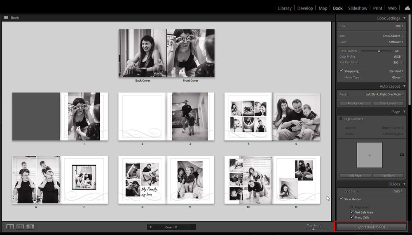Collapse the Auto Layout panel
Image resolution: width=412 pixels, height=235 pixels.
pos(404,86)
